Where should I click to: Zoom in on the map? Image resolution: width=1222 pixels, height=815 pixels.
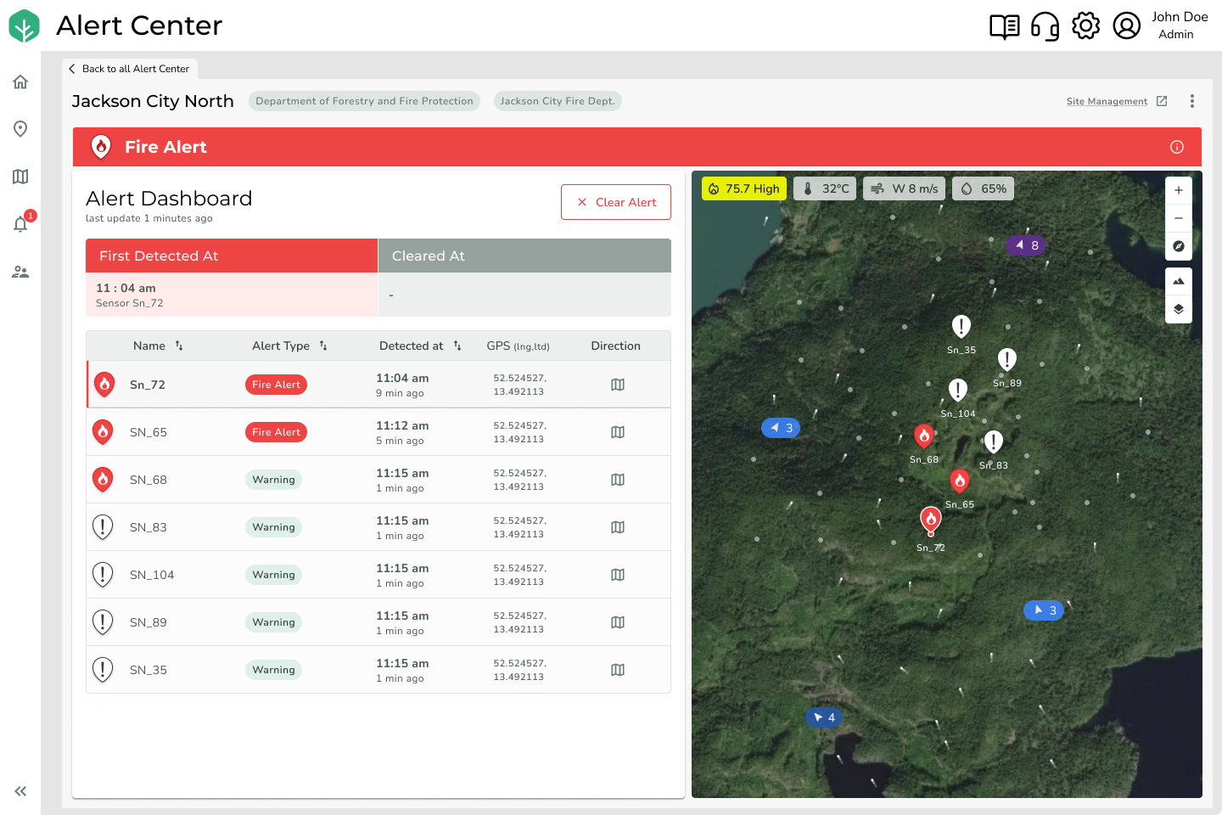coord(1179,190)
